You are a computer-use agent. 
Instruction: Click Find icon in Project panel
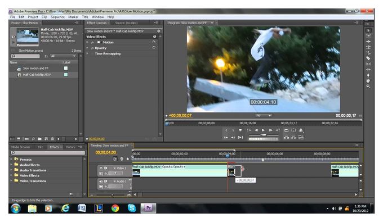click(x=33, y=139)
